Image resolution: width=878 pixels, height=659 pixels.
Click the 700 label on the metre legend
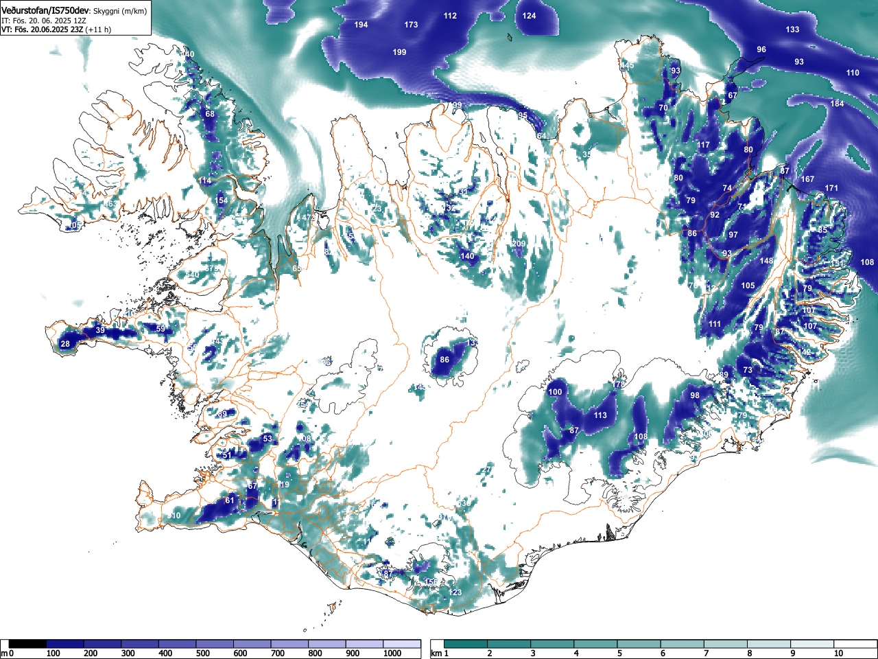[x=278, y=654]
